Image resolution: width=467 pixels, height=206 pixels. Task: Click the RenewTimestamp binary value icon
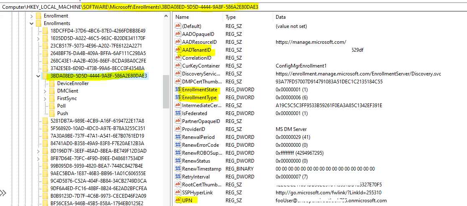pyautogui.click(x=178, y=169)
